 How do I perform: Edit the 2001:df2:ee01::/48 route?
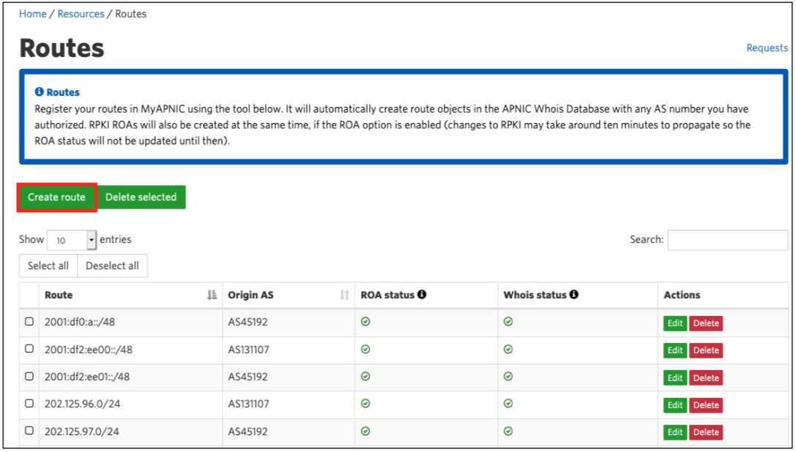pos(675,378)
